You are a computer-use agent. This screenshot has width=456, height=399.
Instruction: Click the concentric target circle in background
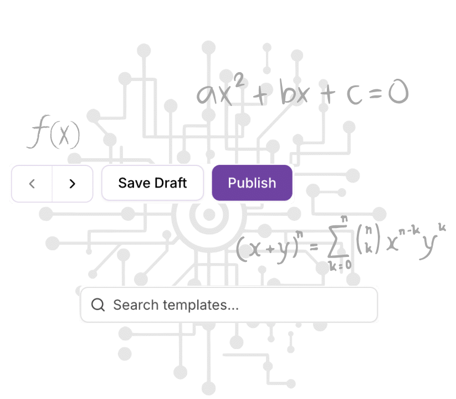click(209, 215)
